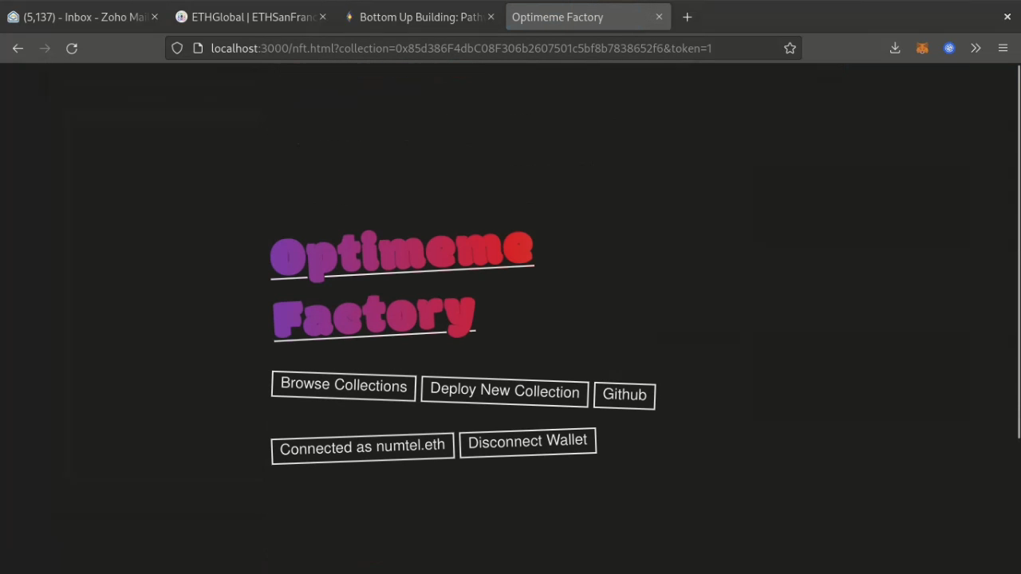Click Connected as numtel.eth button

pos(363,447)
